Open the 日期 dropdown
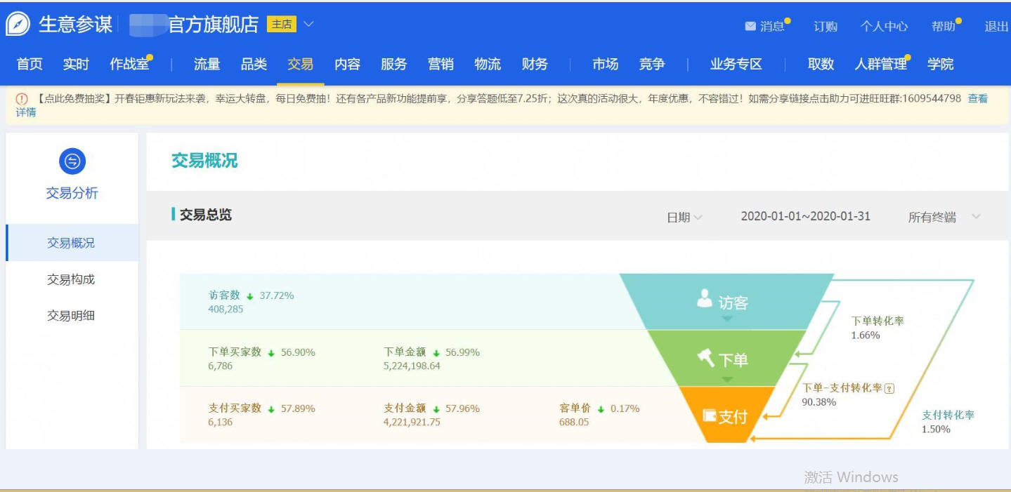The height and width of the screenshot is (492, 1011). click(684, 218)
